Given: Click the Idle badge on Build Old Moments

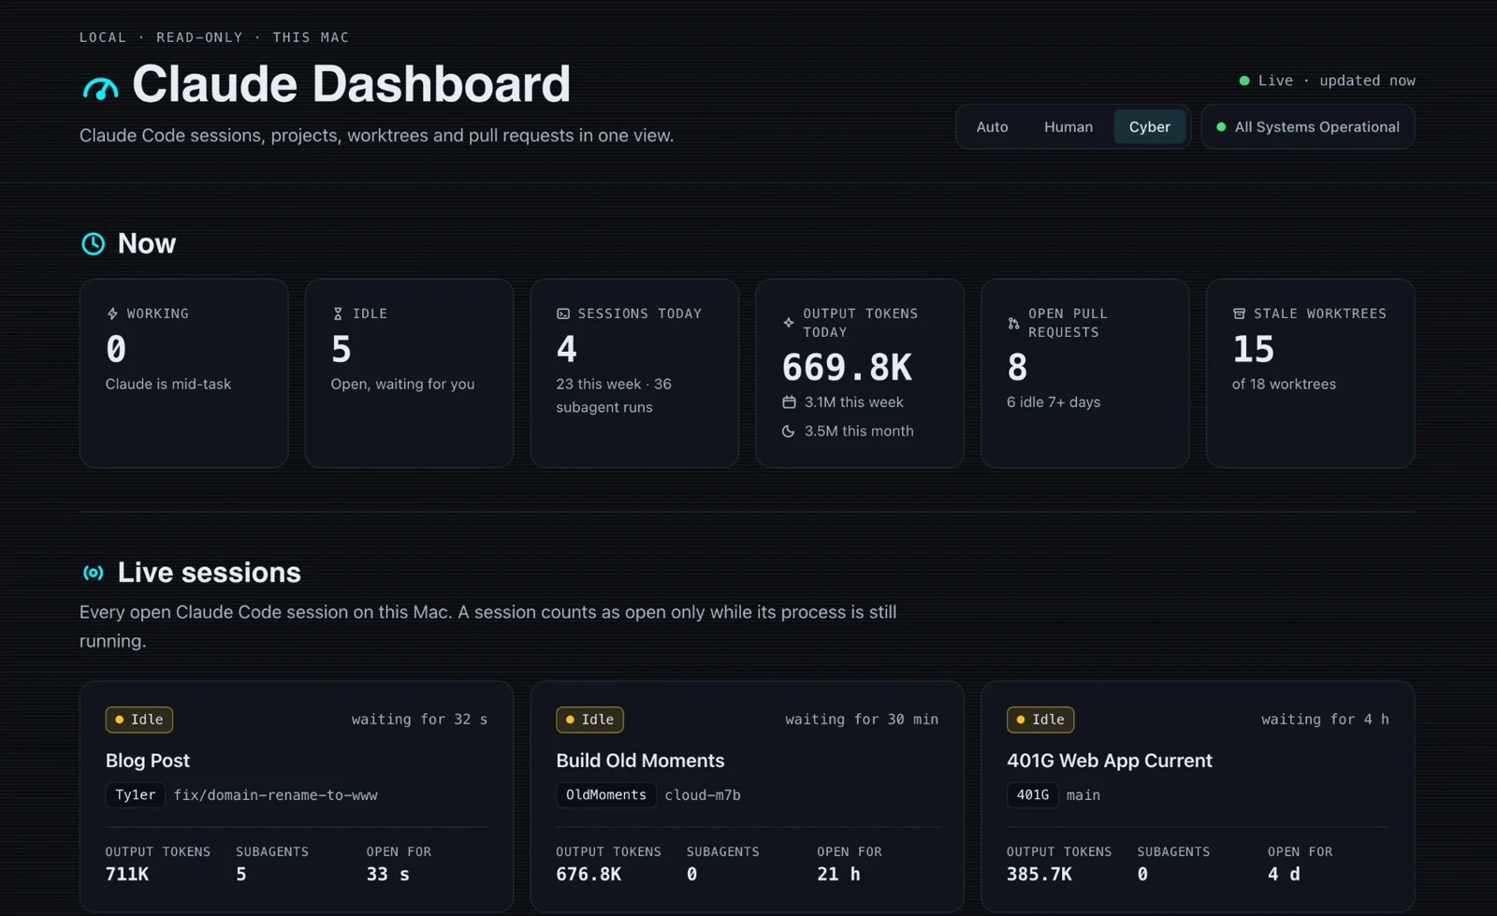Looking at the screenshot, I should click(x=589, y=720).
